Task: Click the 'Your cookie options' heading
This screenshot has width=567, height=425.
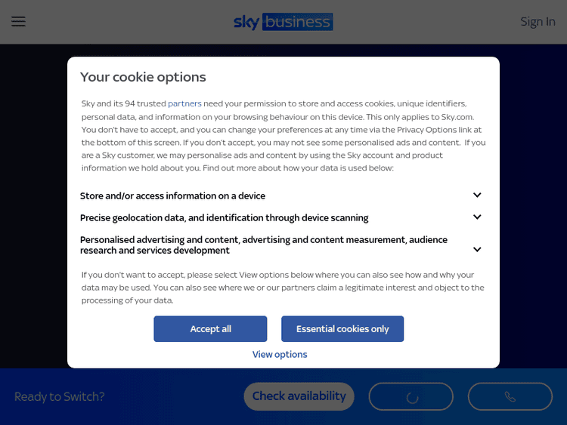Action: 143,77
